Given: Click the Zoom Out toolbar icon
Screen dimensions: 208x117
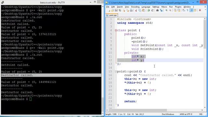Looking at the screenshot, I should 170,10.
